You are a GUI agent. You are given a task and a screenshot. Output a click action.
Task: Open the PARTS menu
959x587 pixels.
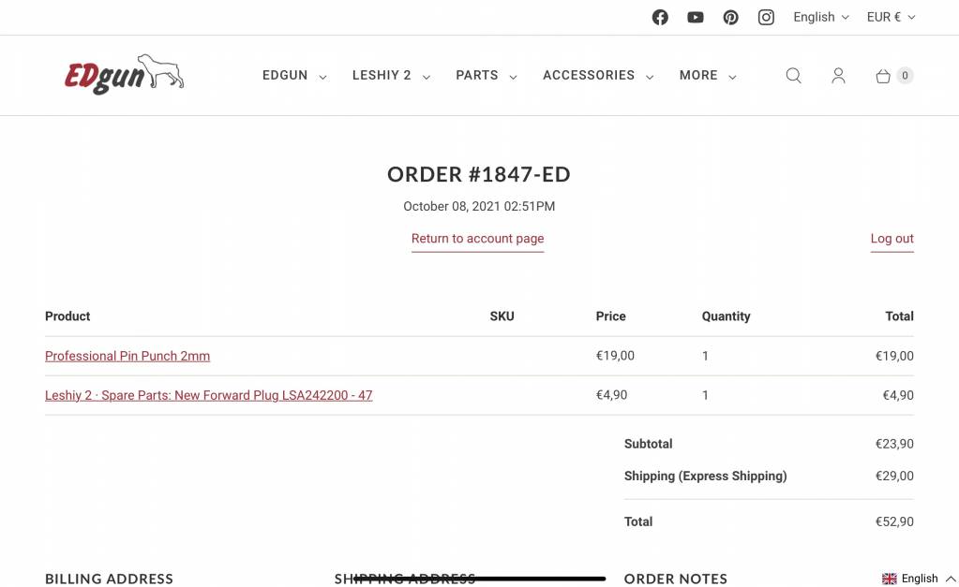coord(487,75)
